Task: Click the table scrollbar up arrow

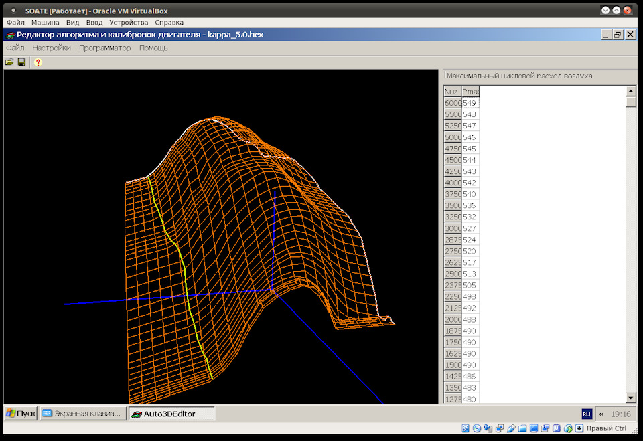Action: pos(630,91)
